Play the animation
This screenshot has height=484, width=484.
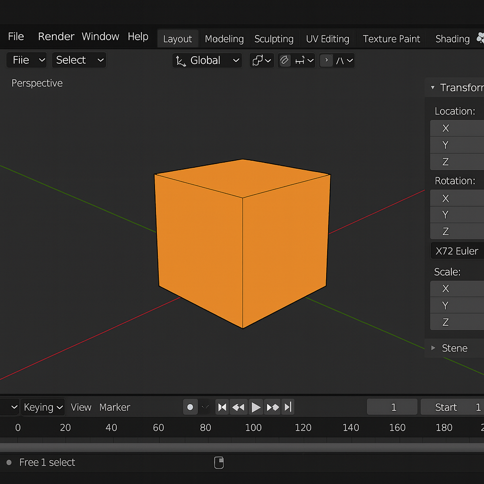pyautogui.click(x=256, y=407)
